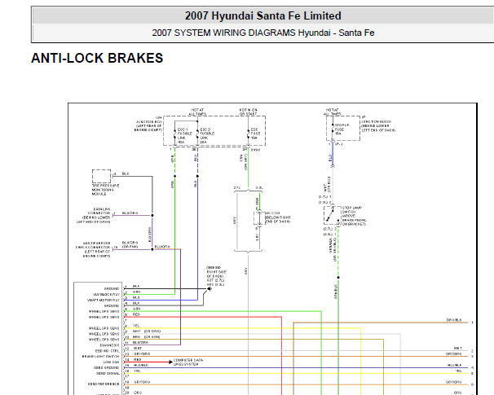Click the 'Stop LP Fuse 15A' label
The height and width of the screenshot is (395, 494).
pos(342,129)
